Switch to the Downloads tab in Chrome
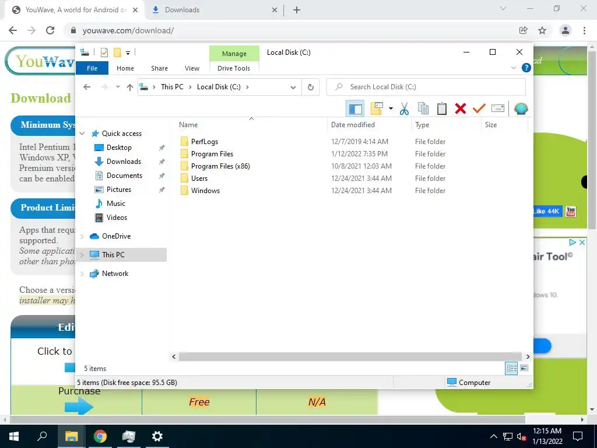The image size is (597, 448). tap(215, 10)
